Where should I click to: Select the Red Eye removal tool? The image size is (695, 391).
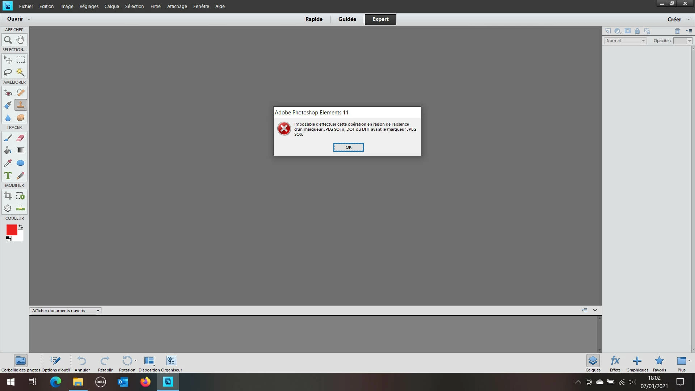8,93
